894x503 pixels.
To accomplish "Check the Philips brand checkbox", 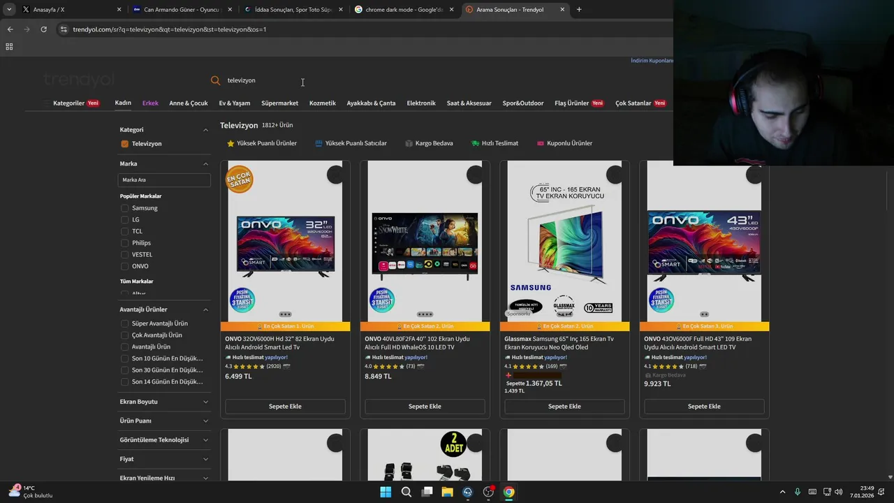I will 124,243.
